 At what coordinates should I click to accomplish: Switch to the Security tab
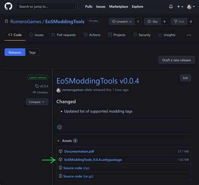pyautogui.click(x=142, y=35)
